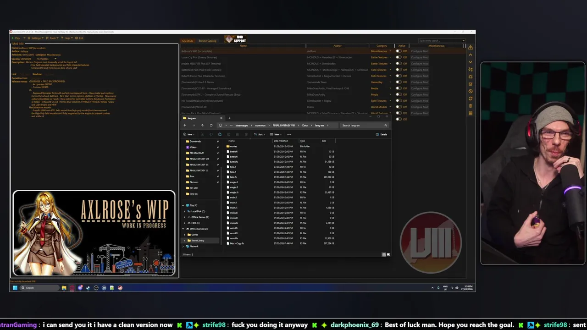Open the New dropdown in Explorer toolbar
Viewport: 587px width, 330px height.
click(x=189, y=134)
